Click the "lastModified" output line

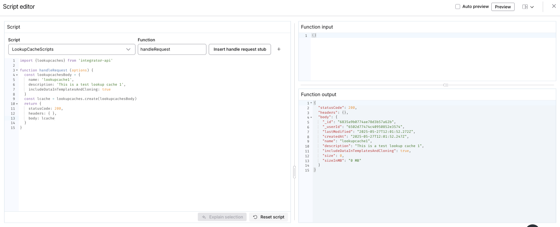[x=369, y=132]
